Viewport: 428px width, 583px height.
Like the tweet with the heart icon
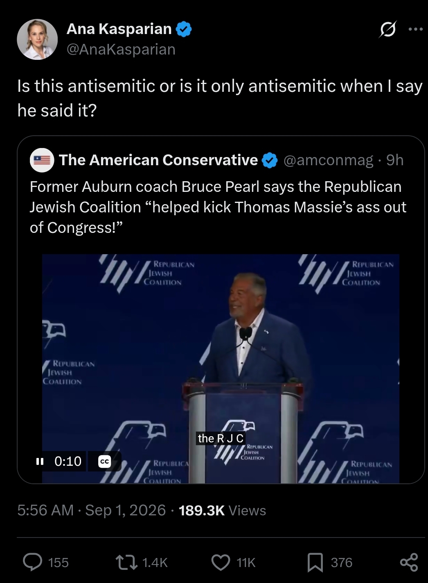(x=221, y=563)
